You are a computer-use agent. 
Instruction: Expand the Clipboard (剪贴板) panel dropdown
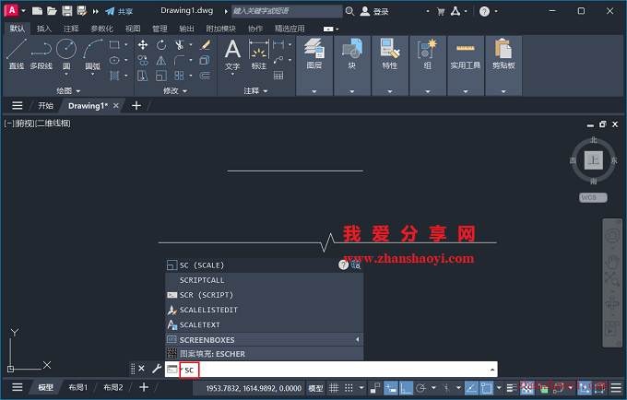pos(503,91)
